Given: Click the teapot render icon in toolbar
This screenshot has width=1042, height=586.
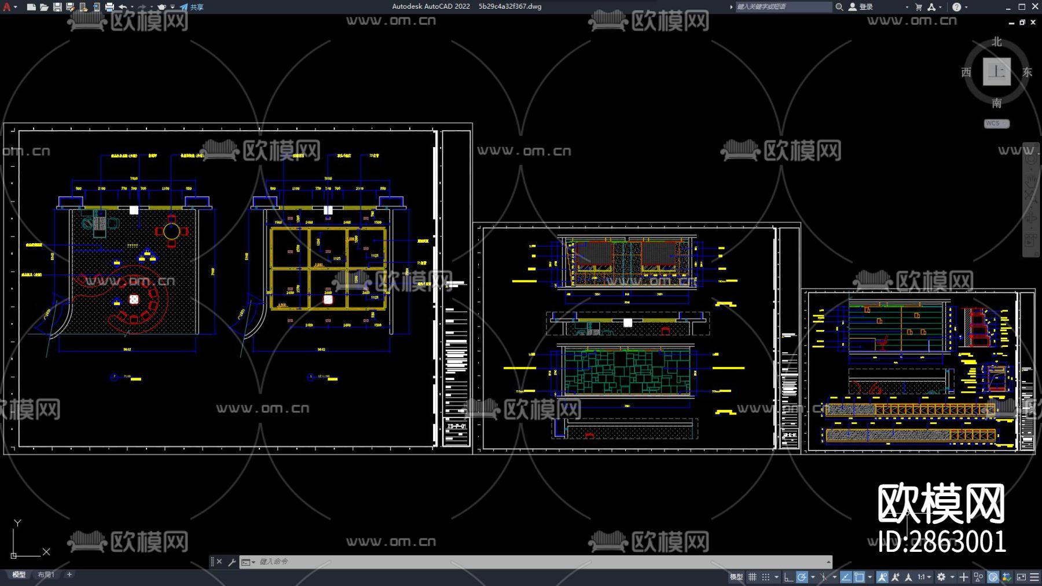Looking at the screenshot, I should tap(162, 7).
